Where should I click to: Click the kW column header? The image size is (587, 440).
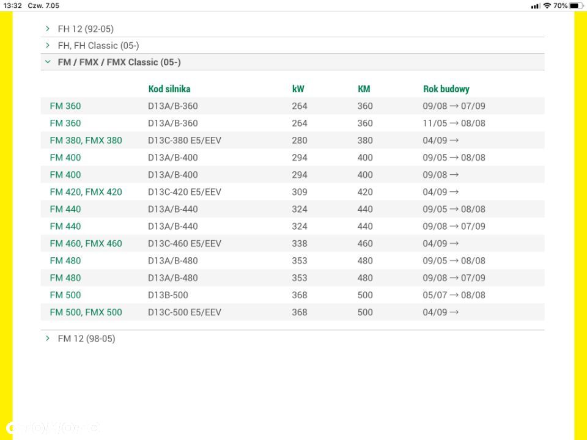(298, 89)
